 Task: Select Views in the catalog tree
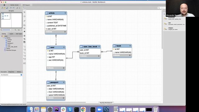tap(8, 49)
